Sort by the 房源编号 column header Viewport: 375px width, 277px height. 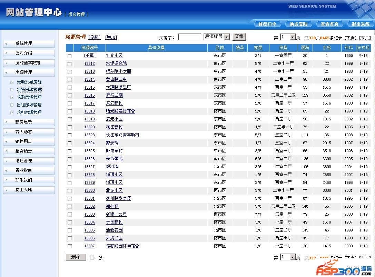point(89,48)
